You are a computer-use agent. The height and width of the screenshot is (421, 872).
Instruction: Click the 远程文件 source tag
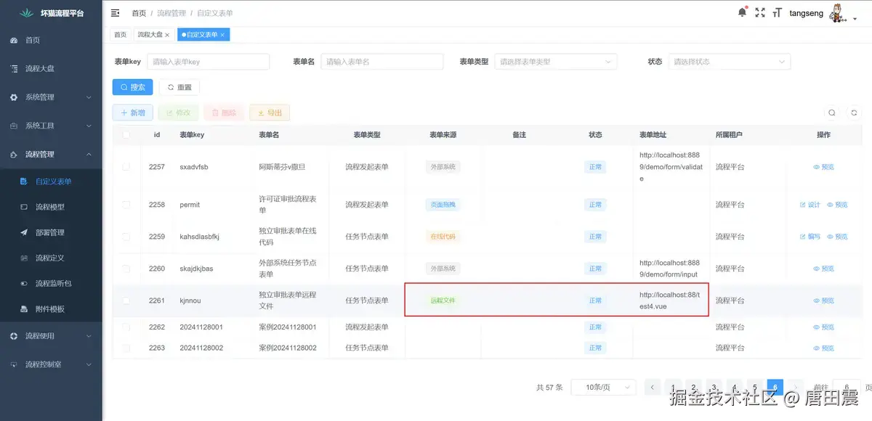[x=443, y=301]
